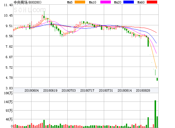Click the 8.56 price axis label
Screen dimensions: 175x128
click(x=9, y=36)
